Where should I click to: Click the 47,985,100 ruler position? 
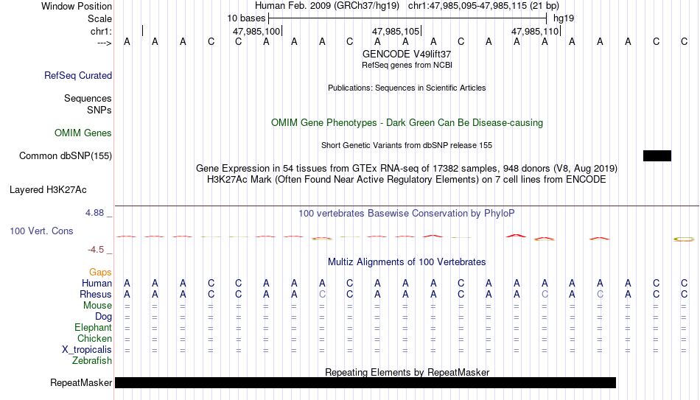pyautogui.click(x=256, y=31)
